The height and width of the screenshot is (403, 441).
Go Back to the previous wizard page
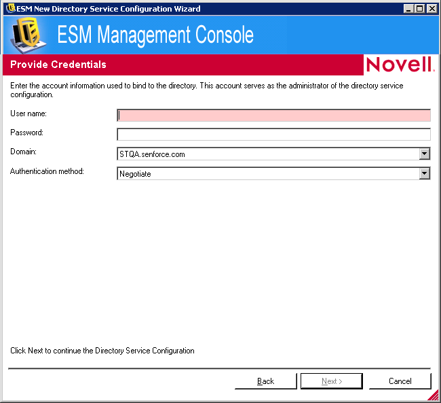coord(265,381)
